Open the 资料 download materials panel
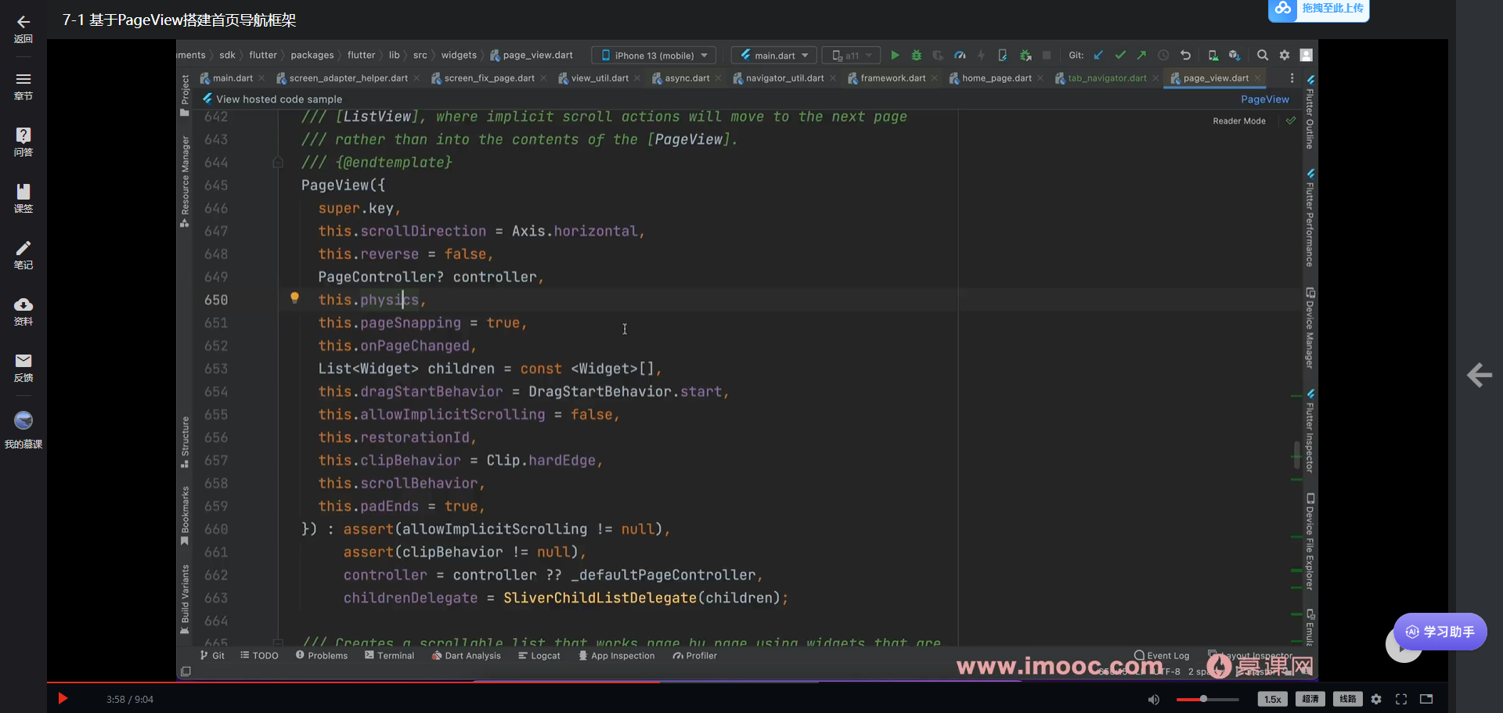Screen dimensions: 1503x713 tap(23, 311)
